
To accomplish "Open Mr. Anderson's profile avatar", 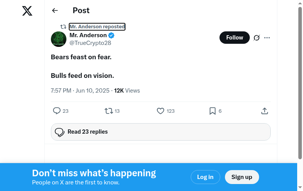I will click(x=59, y=39).
